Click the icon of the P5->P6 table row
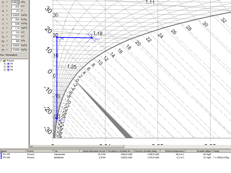The height and width of the screenshot is (173, 231). [x=1, y=157]
